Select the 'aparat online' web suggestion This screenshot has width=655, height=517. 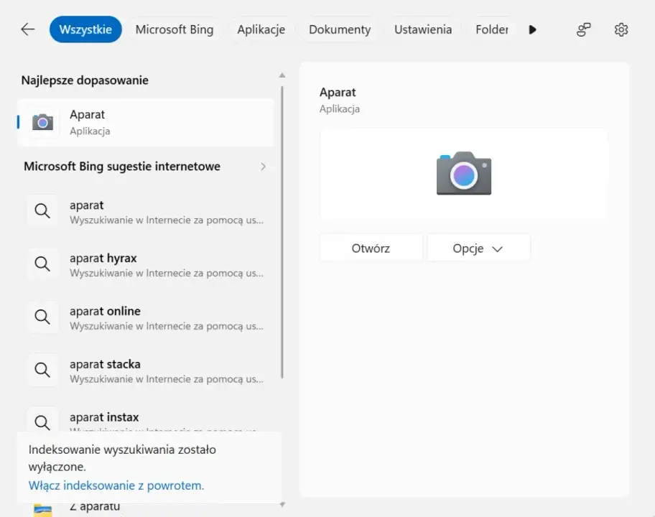[147, 318]
